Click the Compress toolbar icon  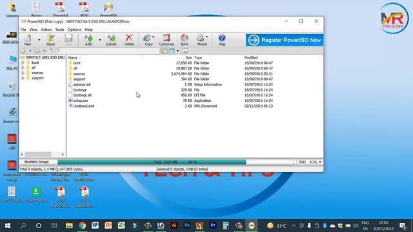tap(166, 40)
